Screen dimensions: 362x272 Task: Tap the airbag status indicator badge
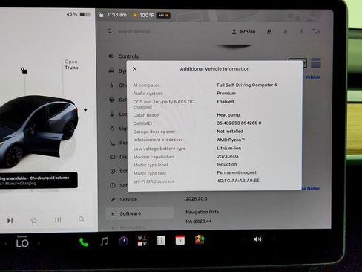[163, 16]
